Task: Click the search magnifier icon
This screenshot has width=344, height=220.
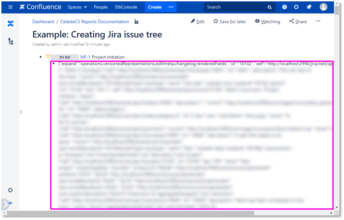Action: (270, 7)
